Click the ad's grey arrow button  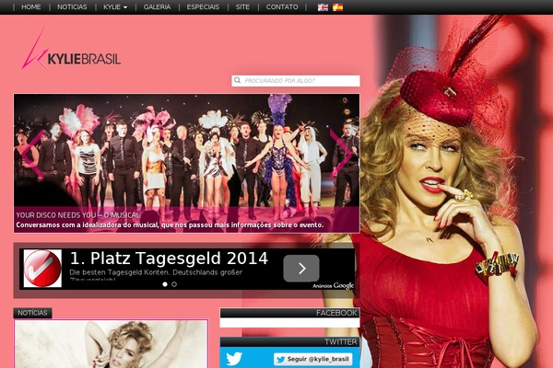click(301, 269)
